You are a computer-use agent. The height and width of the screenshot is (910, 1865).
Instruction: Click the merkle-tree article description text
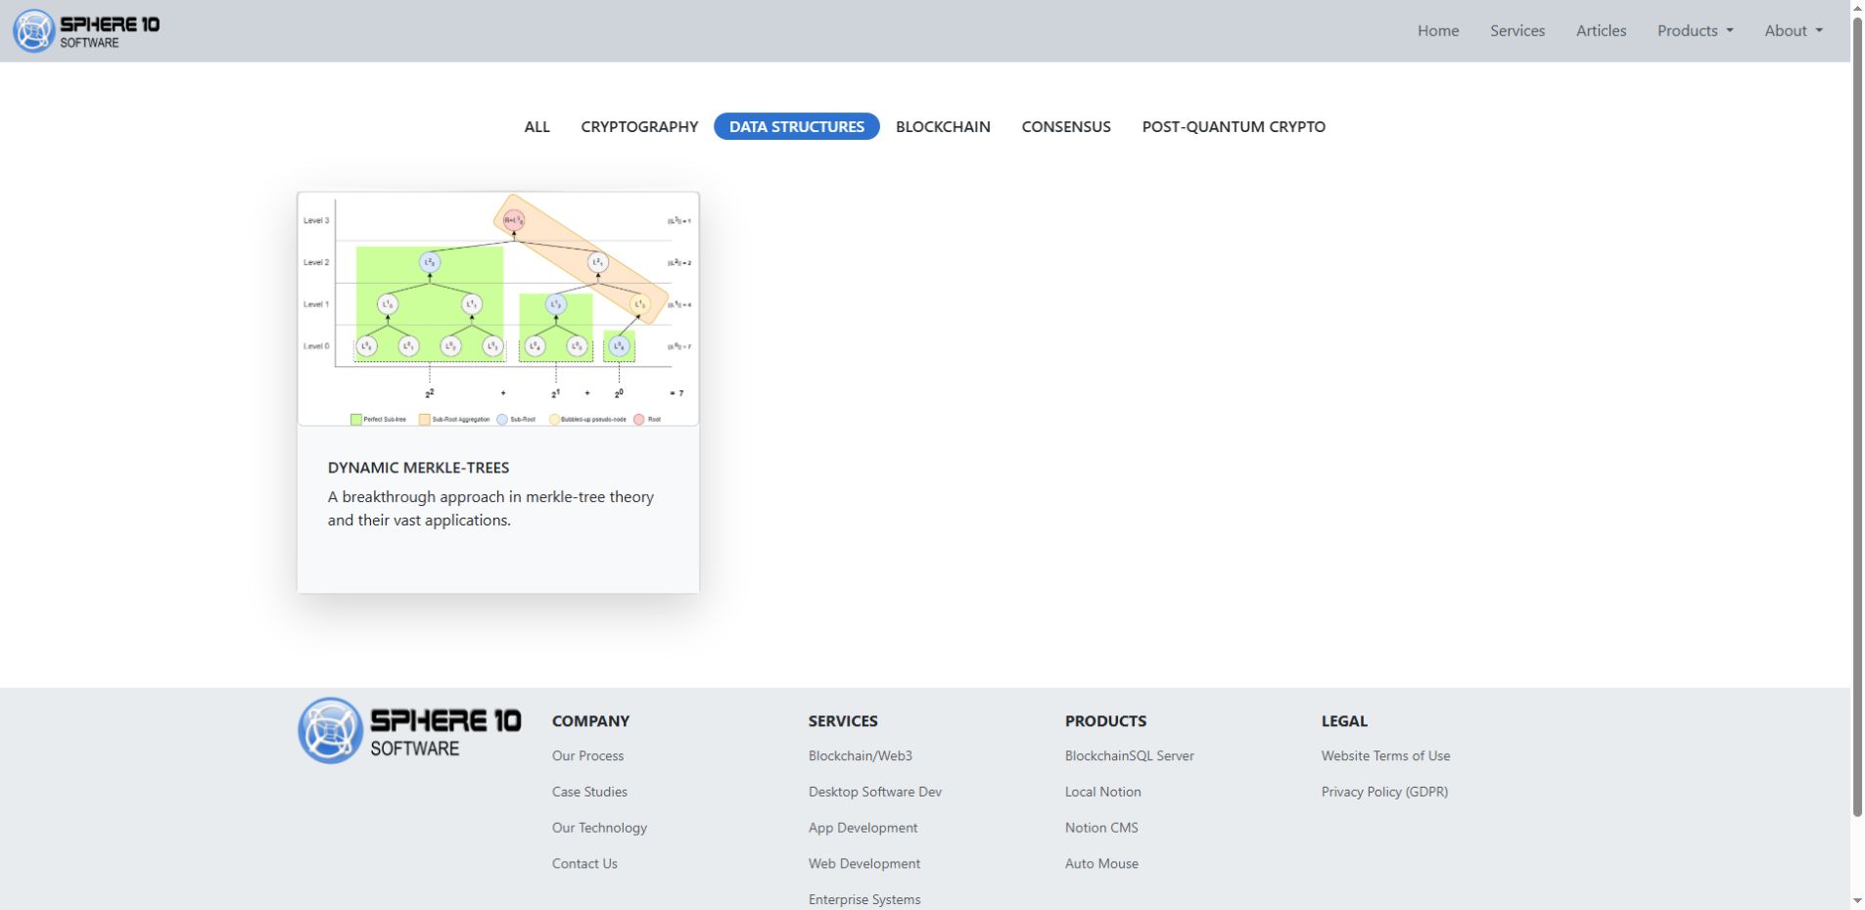pos(490,509)
